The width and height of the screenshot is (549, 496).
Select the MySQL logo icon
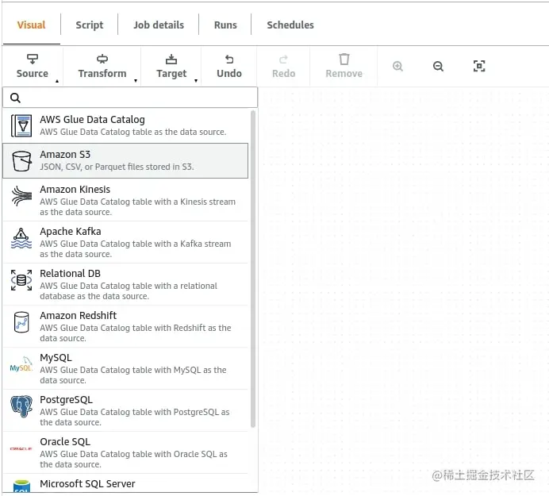[21, 365]
